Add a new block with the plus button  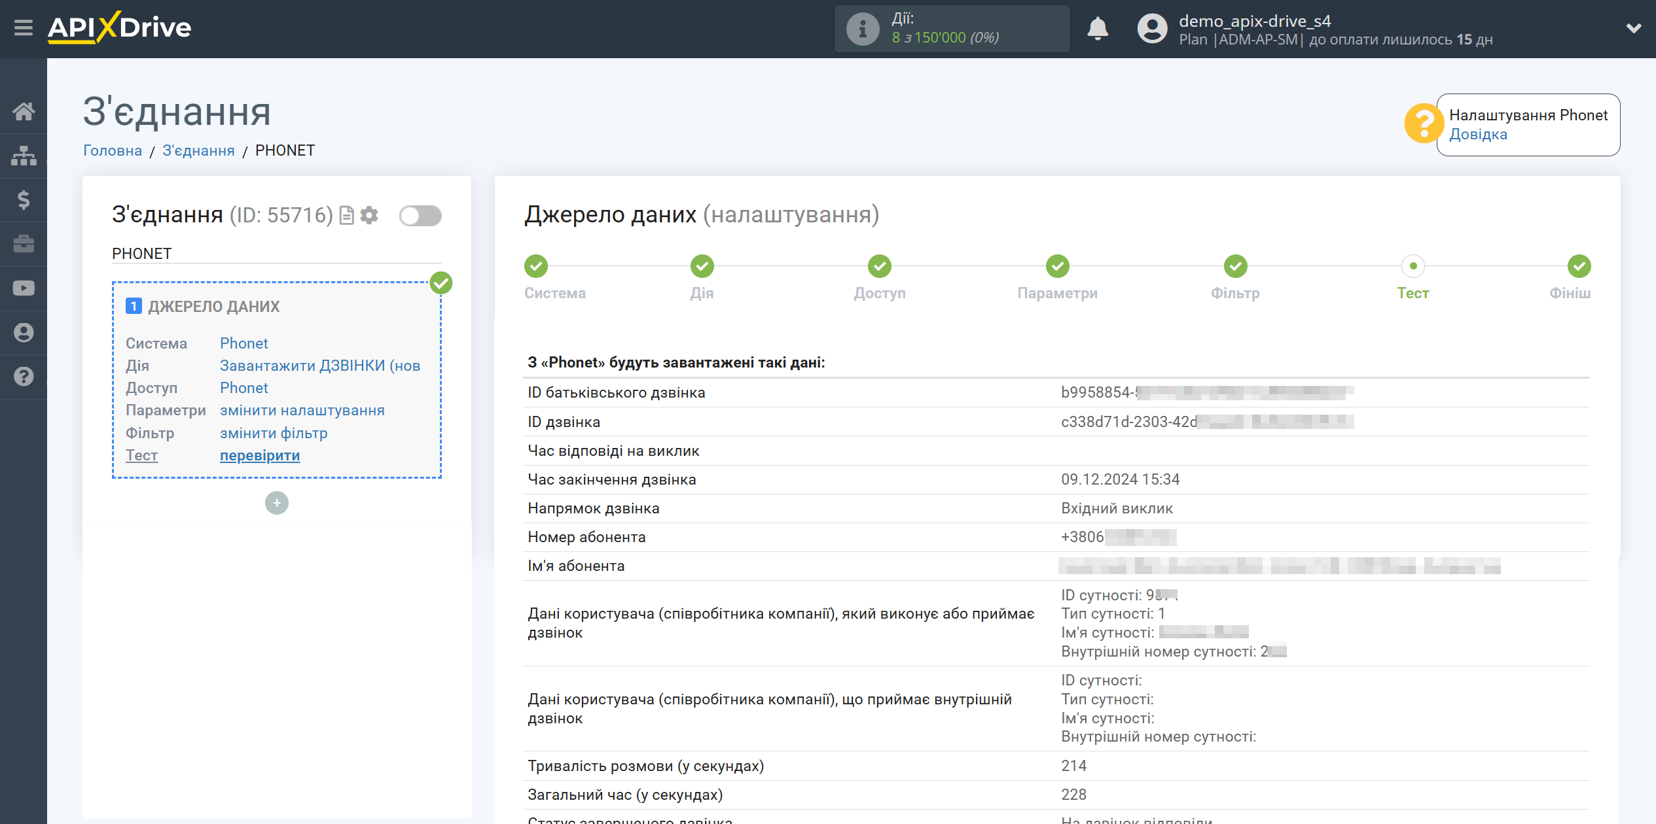click(277, 503)
